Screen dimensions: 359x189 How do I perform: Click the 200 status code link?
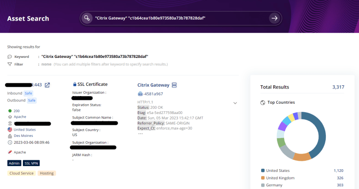click(17, 111)
